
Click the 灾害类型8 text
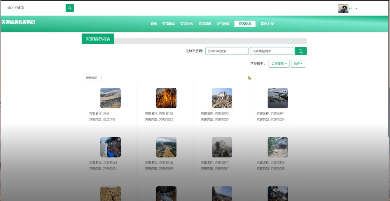click(278, 168)
